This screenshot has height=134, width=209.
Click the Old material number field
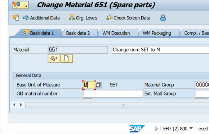pyautogui.click(x=113, y=94)
